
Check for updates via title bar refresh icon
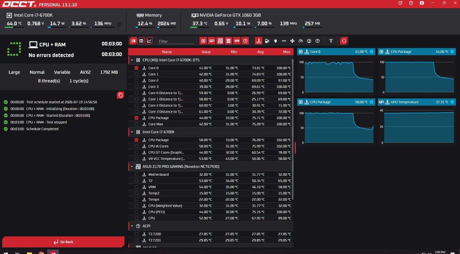tap(400, 3)
